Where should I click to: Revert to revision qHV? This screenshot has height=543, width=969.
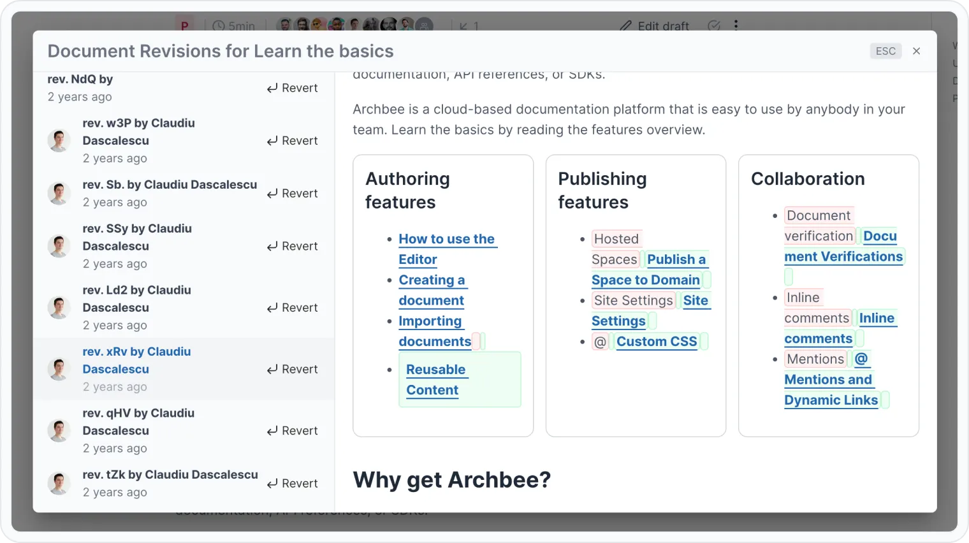point(292,431)
